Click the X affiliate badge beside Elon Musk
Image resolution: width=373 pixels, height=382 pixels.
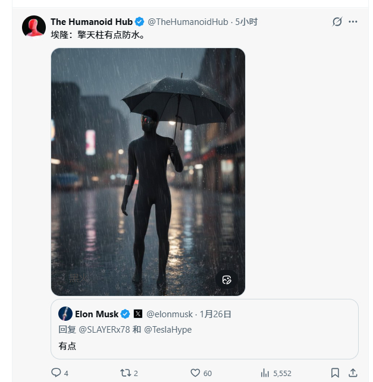(x=138, y=314)
